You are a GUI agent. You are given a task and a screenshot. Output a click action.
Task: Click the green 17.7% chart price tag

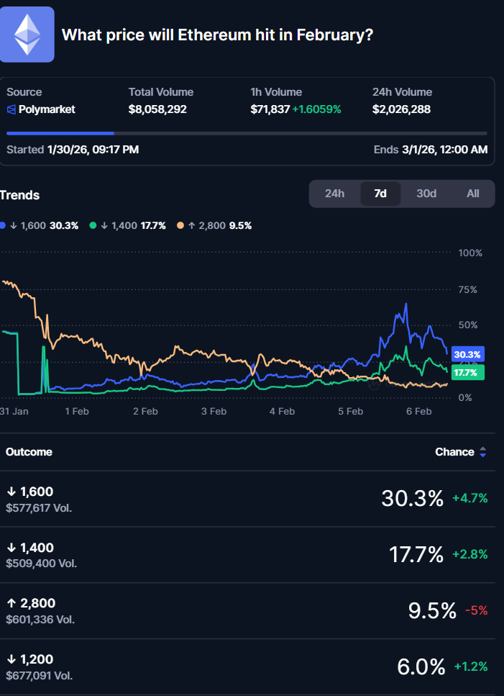(467, 373)
